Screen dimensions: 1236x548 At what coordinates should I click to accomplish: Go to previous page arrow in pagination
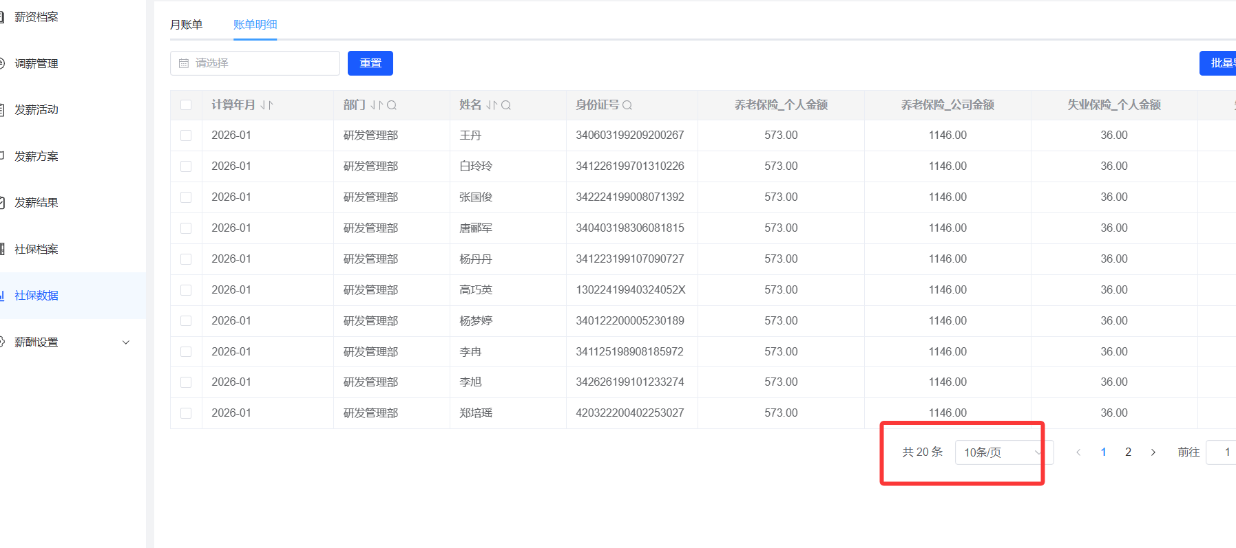click(x=1078, y=452)
